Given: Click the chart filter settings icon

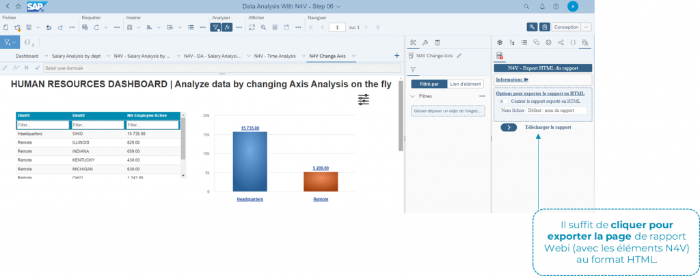Looking at the screenshot, I should (x=363, y=99).
